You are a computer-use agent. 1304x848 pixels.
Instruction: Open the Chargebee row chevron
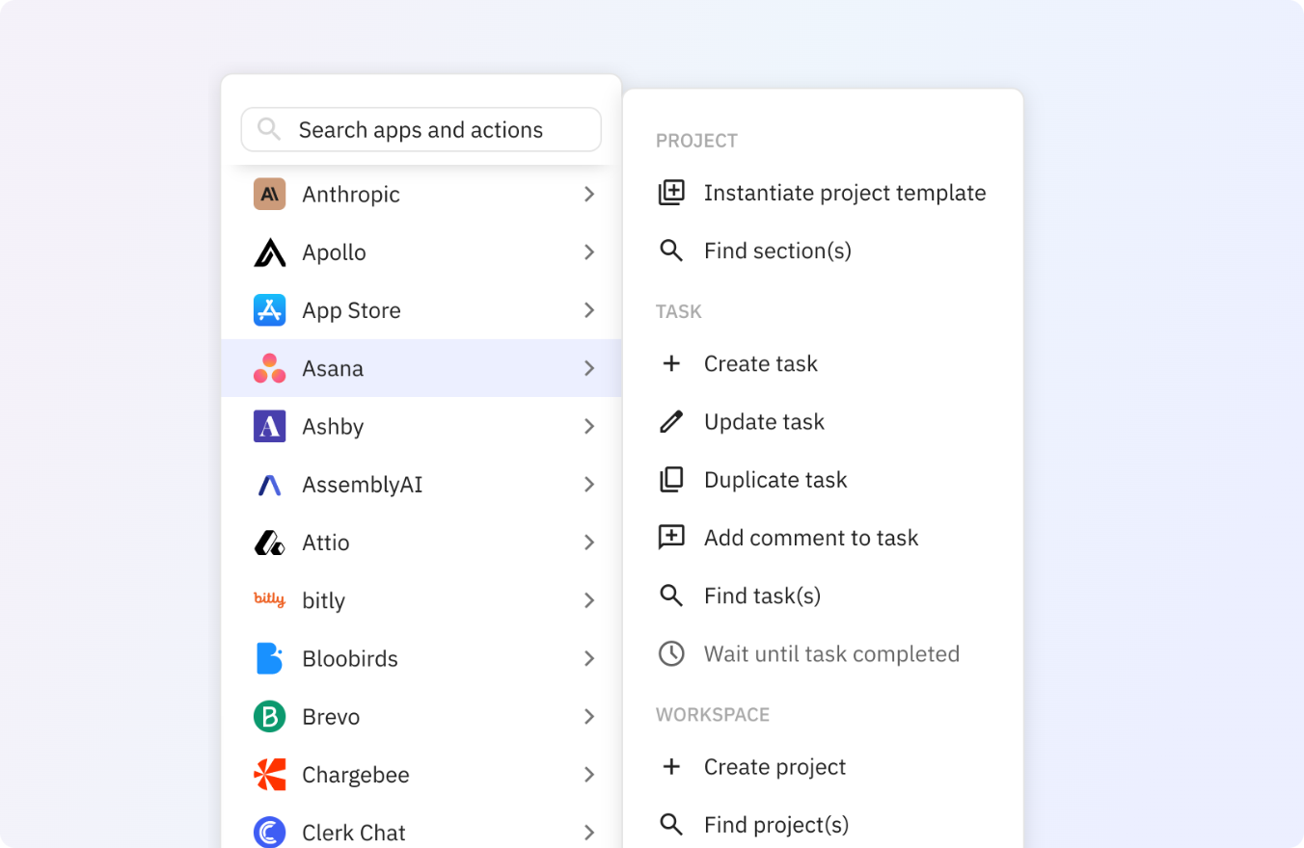(x=589, y=775)
